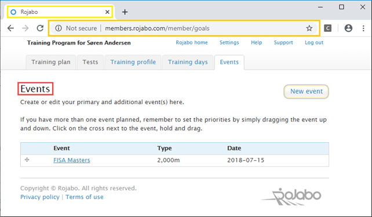Minimize the Chrome window
Viewport: 372px width, 217px height.
tap(320, 7)
